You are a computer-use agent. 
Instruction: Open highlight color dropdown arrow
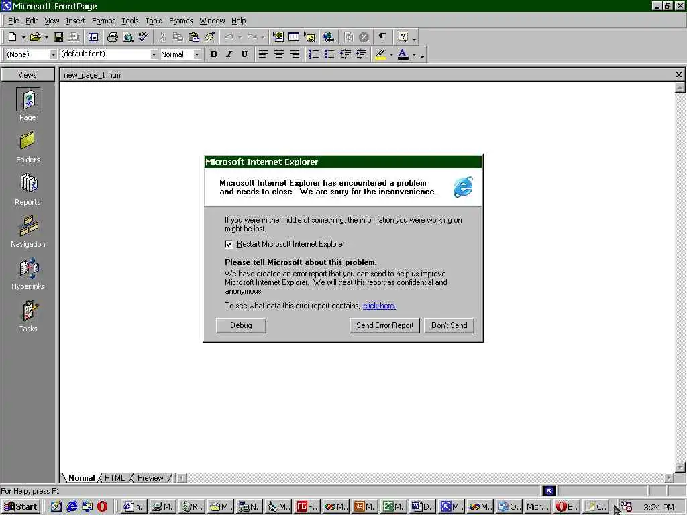(x=391, y=55)
